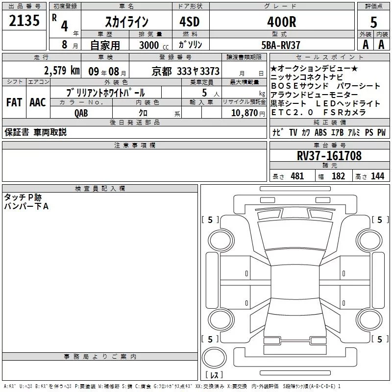This screenshot has width=392, height=392.
Task: Click the recycle deposit 10,870 円
Action: tap(248, 113)
